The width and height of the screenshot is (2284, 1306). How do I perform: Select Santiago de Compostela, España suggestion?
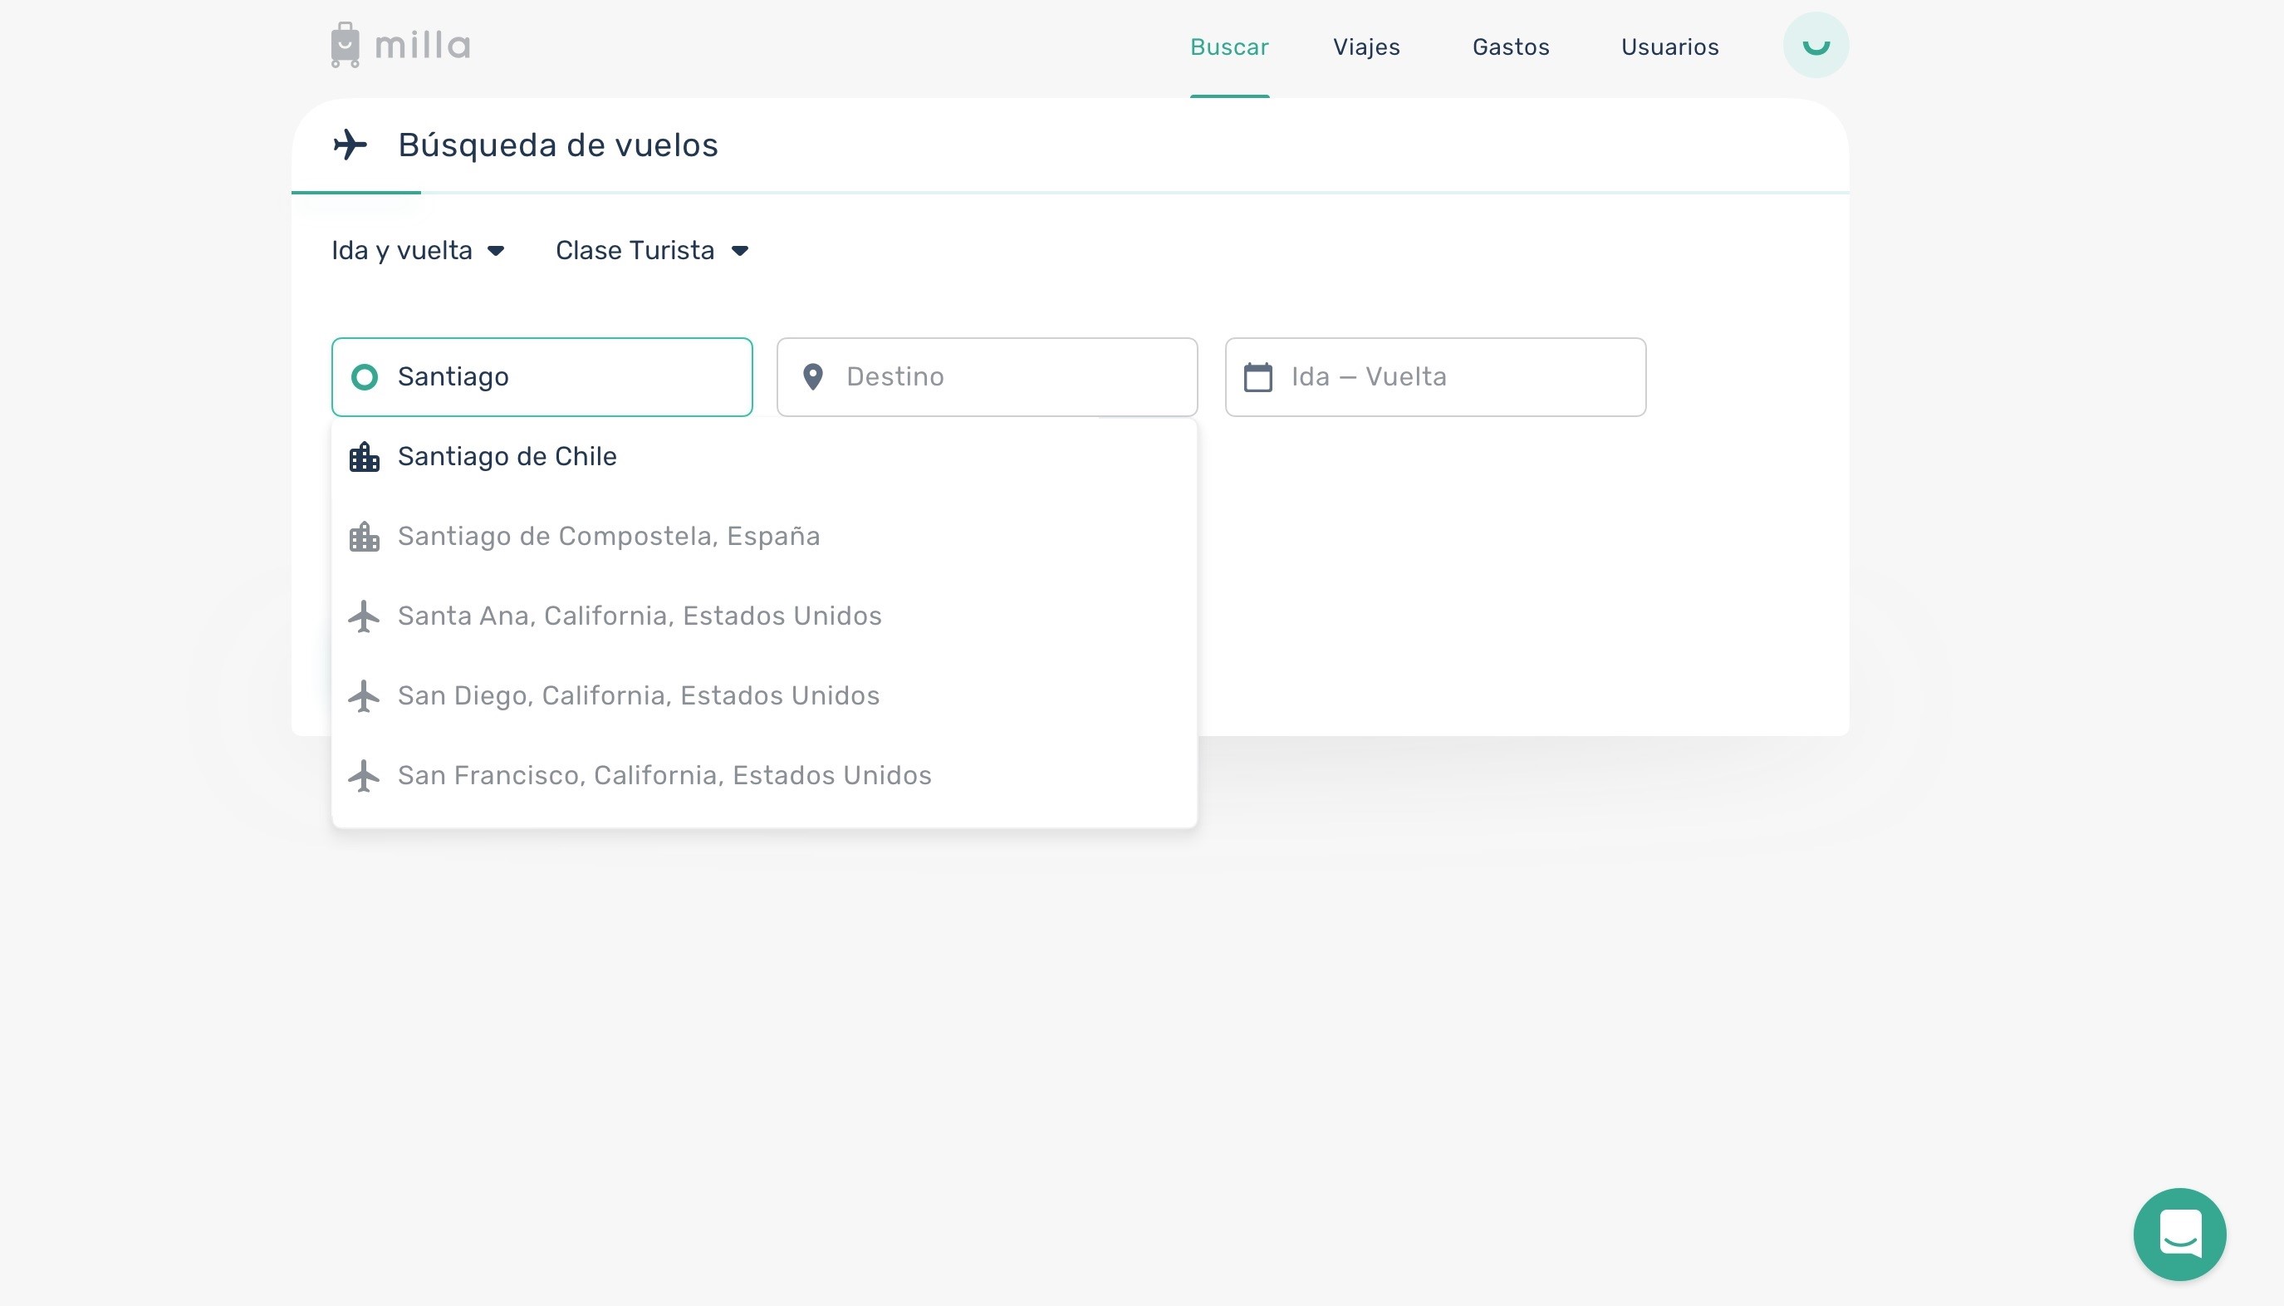[608, 537]
